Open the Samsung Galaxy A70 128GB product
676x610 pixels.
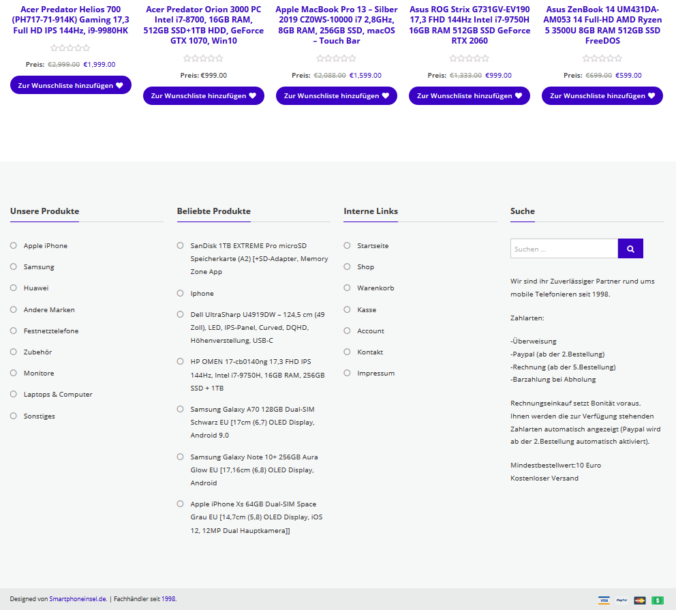[253, 422]
